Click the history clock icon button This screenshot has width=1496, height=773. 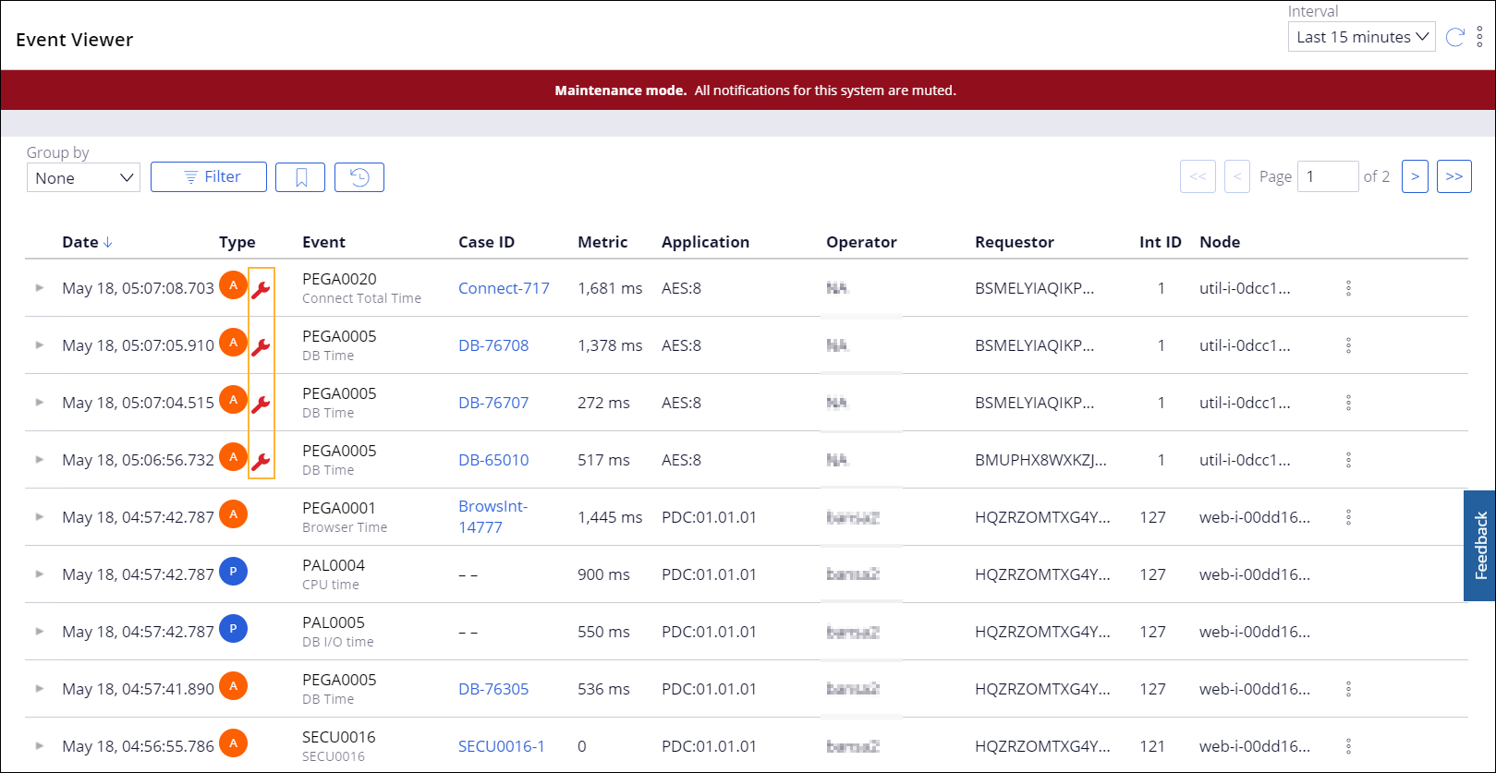click(359, 177)
